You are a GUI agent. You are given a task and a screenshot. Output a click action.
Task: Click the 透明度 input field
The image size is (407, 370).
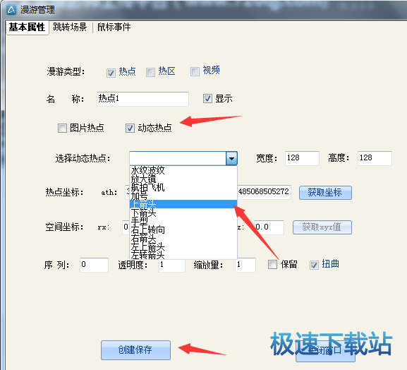click(x=171, y=265)
